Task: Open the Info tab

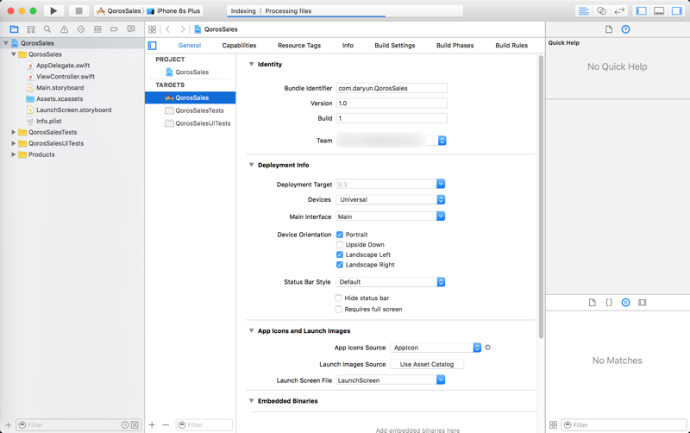Action: (348, 46)
